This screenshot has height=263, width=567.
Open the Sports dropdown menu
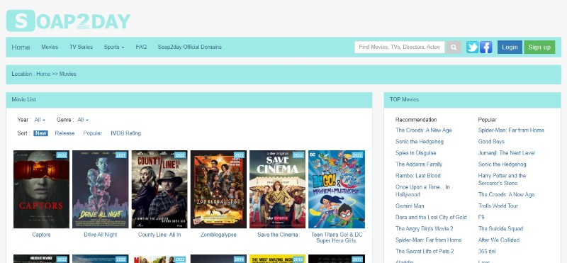click(114, 47)
